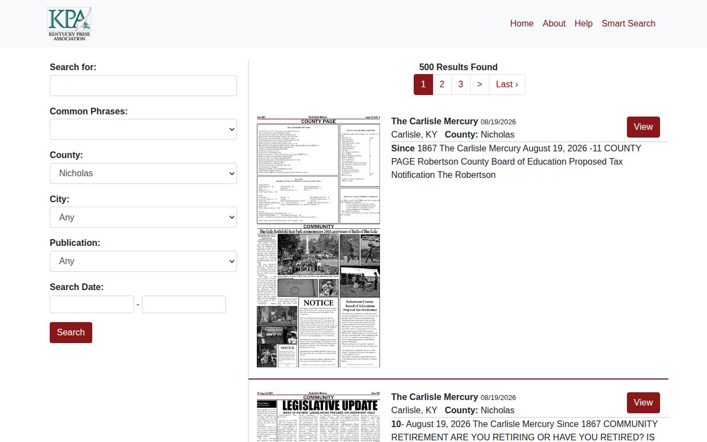Click the first result's 'The Carlisle Mercury' title
The width and height of the screenshot is (707, 442).
(x=435, y=121)
